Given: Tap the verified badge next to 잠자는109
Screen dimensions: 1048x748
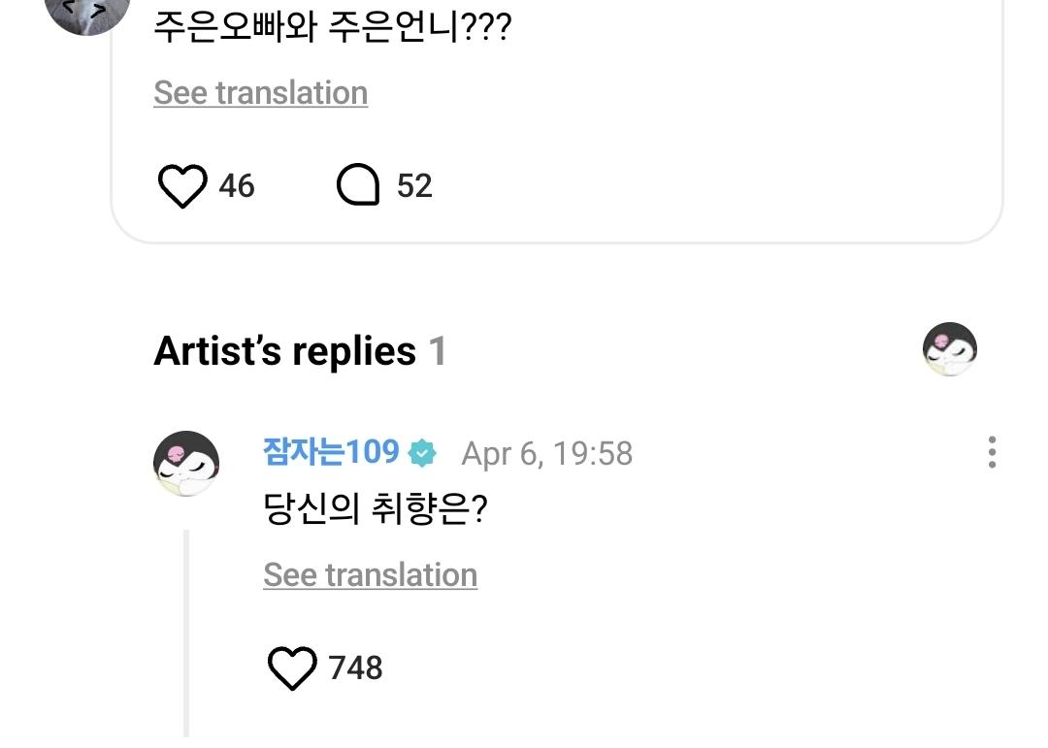Looking at the screenshot, I should coord(422,452).
